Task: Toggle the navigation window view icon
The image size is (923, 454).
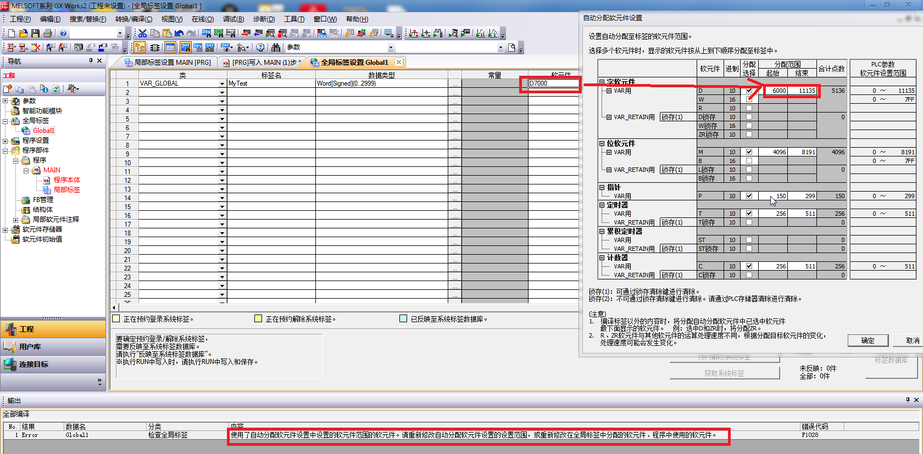Action: coord(140,48)
